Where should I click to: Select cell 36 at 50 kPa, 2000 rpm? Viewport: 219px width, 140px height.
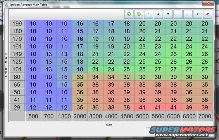(80, 92)
